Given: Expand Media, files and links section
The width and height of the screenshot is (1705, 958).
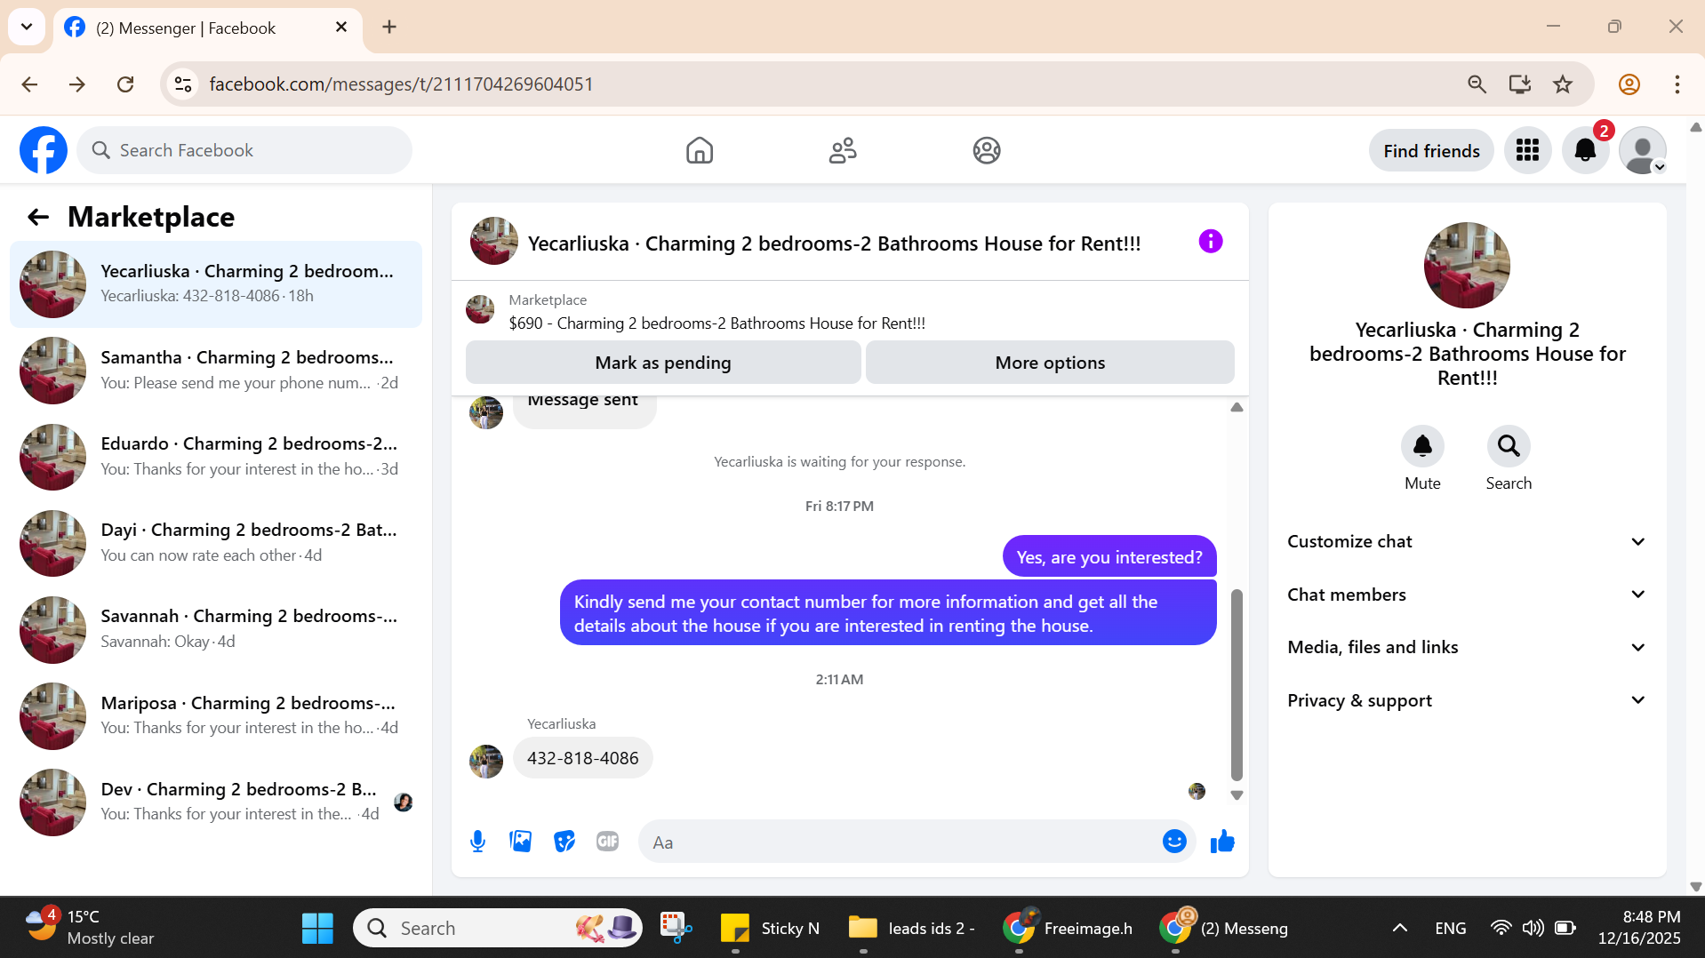Looking at the screenshot, I should pos(1467,647).
